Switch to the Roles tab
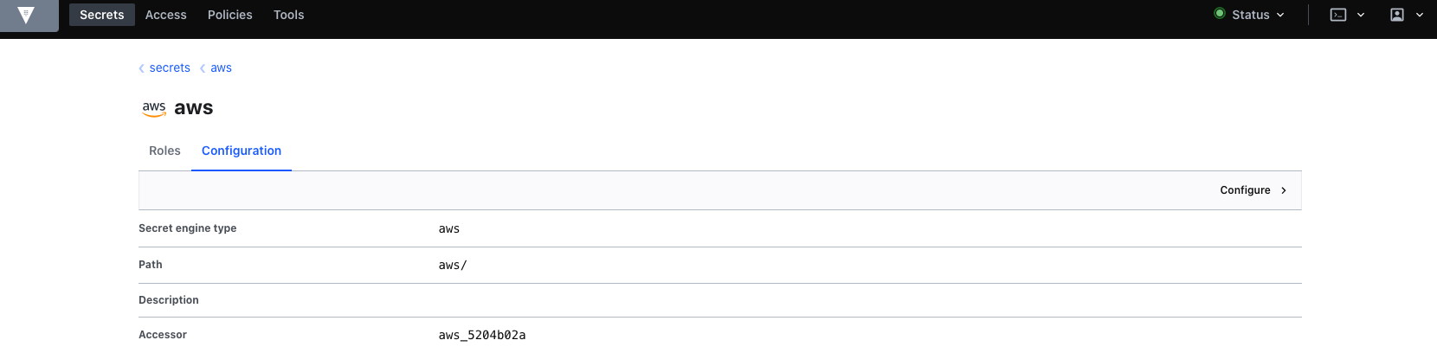1437x353 pixels. pos(164,151)
